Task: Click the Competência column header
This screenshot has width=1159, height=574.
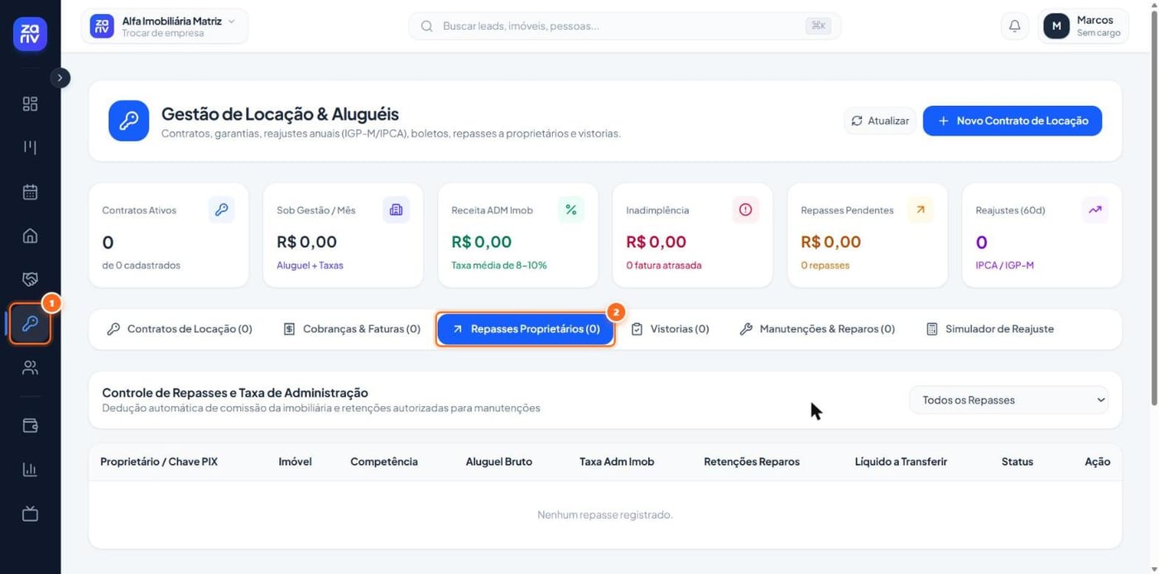Action: (384, 462)
